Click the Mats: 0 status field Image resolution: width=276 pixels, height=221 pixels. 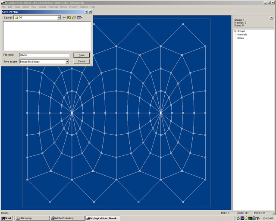click(x=228, y=213)
